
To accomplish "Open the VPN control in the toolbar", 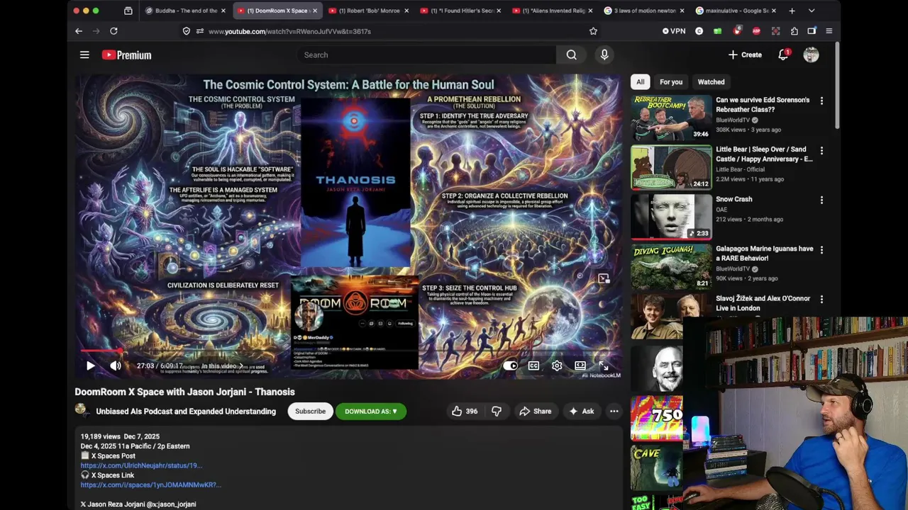I will coord(674,31).
